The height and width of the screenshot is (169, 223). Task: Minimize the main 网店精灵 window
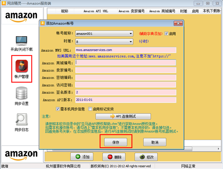[x=198, y=3]
